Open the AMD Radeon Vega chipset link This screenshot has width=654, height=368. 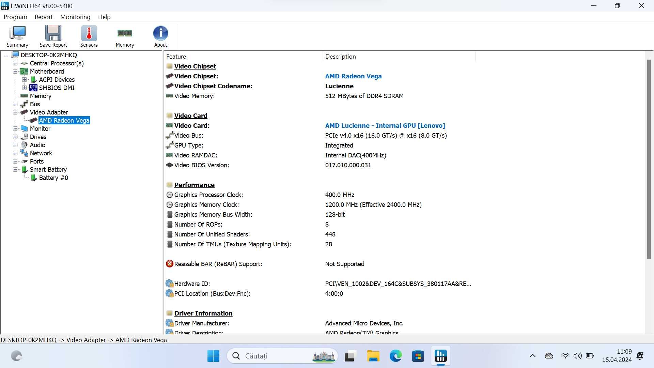pyautogui.click(x=353, y=76)
